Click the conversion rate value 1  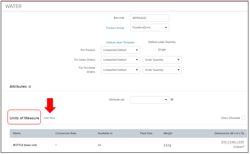56,145
